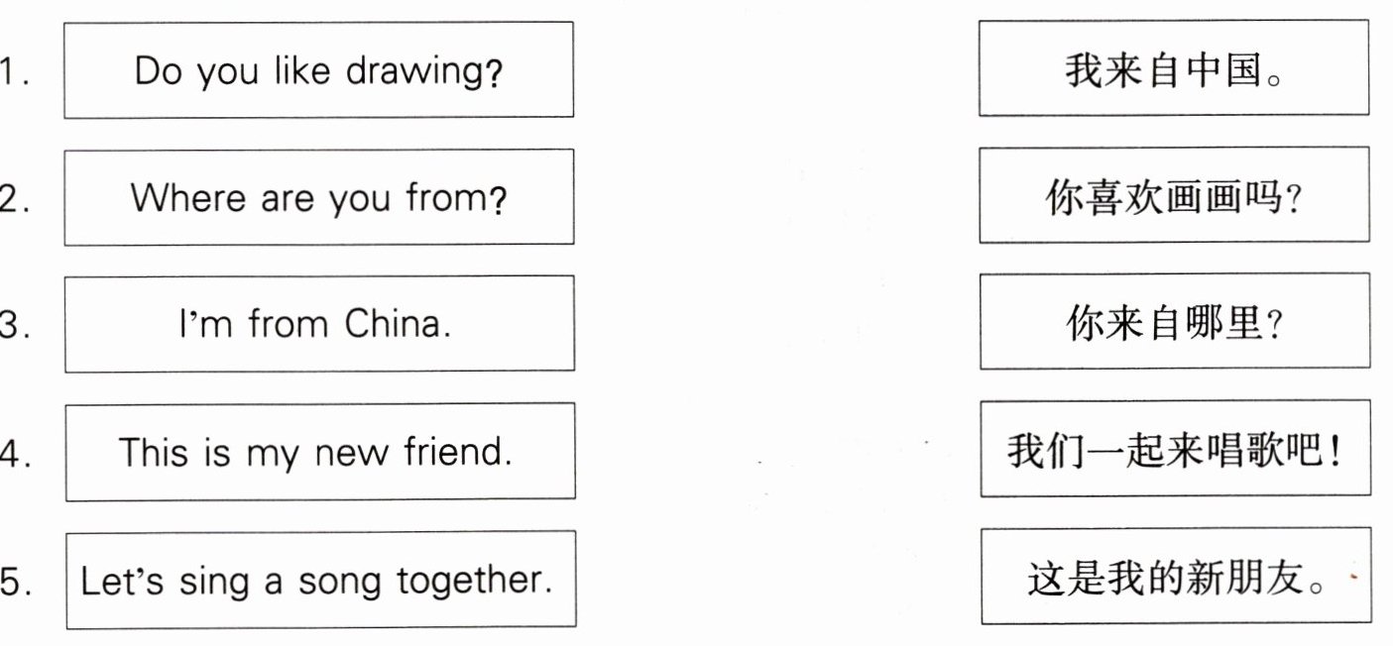Click the number 4 label
This screenshot has width=1393, height=646.
12,454
